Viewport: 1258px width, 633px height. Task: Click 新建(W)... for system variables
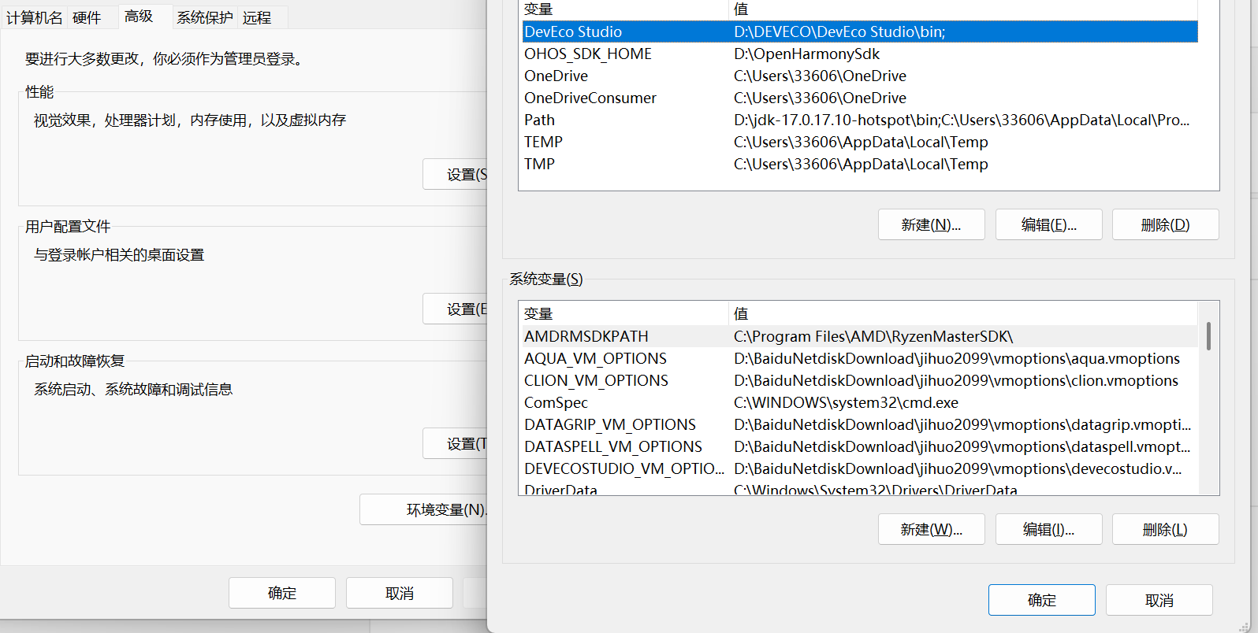click(932, 529)
